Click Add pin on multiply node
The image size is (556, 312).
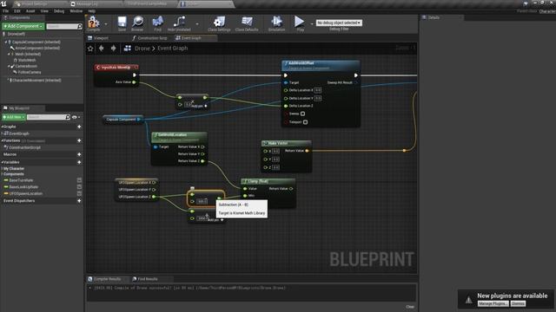click(199, 106)
